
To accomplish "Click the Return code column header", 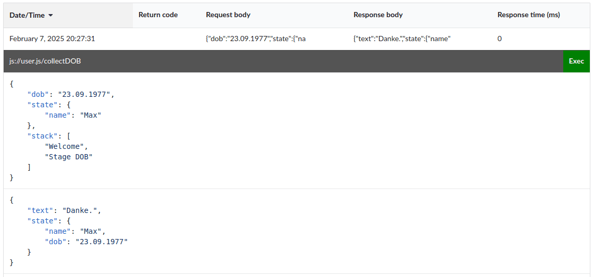I will pyautogui.click(x=158, y=15).
